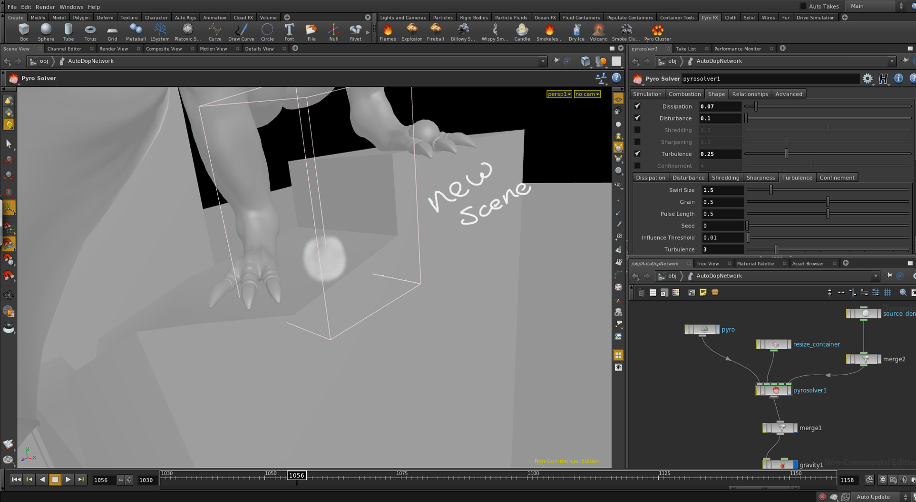
Task: Switch to the Combustion tab
Action: pyautogui.click(x=684, y=94)
